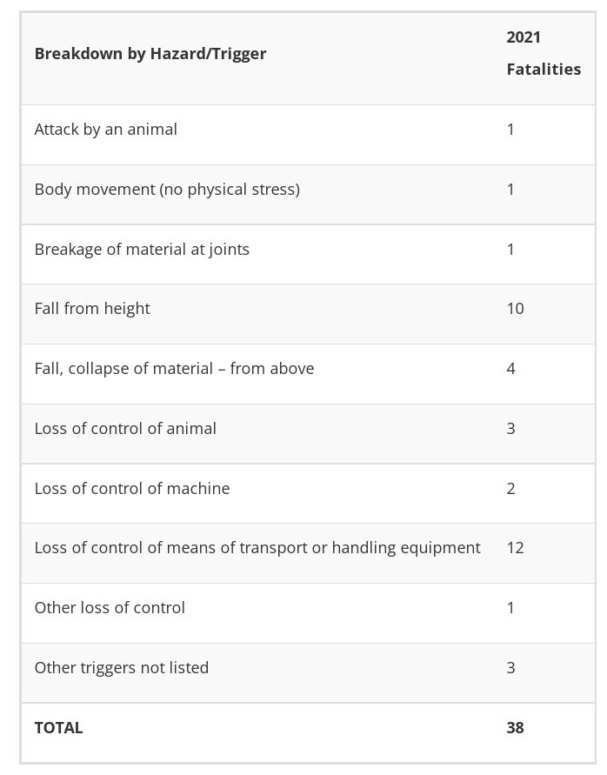
Task: Click the fatalities value 10 for Fall from height
Action: pos(515,309)
